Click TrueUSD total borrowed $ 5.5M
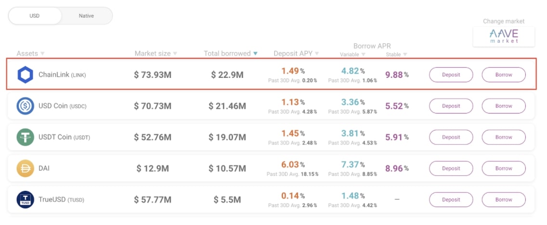This screenshot has width=547, height=225. (x=227, y=200)
